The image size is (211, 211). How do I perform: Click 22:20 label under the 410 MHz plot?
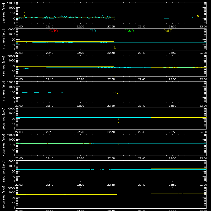coord(80,53)
